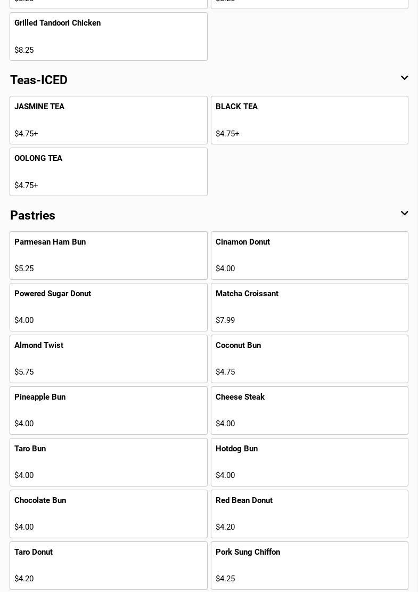Pick the Pineapple Bun card

pos(109,410)
